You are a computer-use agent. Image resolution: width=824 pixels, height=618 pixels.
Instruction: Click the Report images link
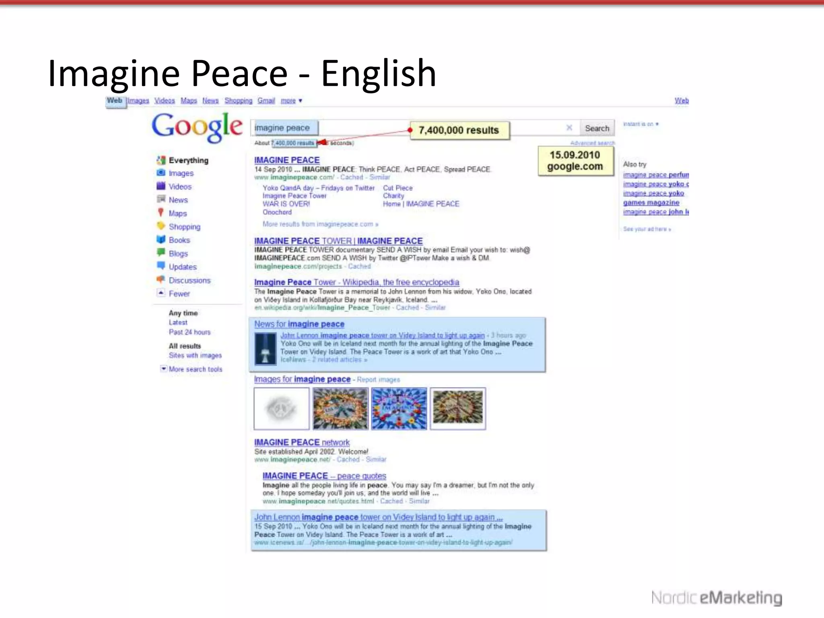click(x=378, y=380)
